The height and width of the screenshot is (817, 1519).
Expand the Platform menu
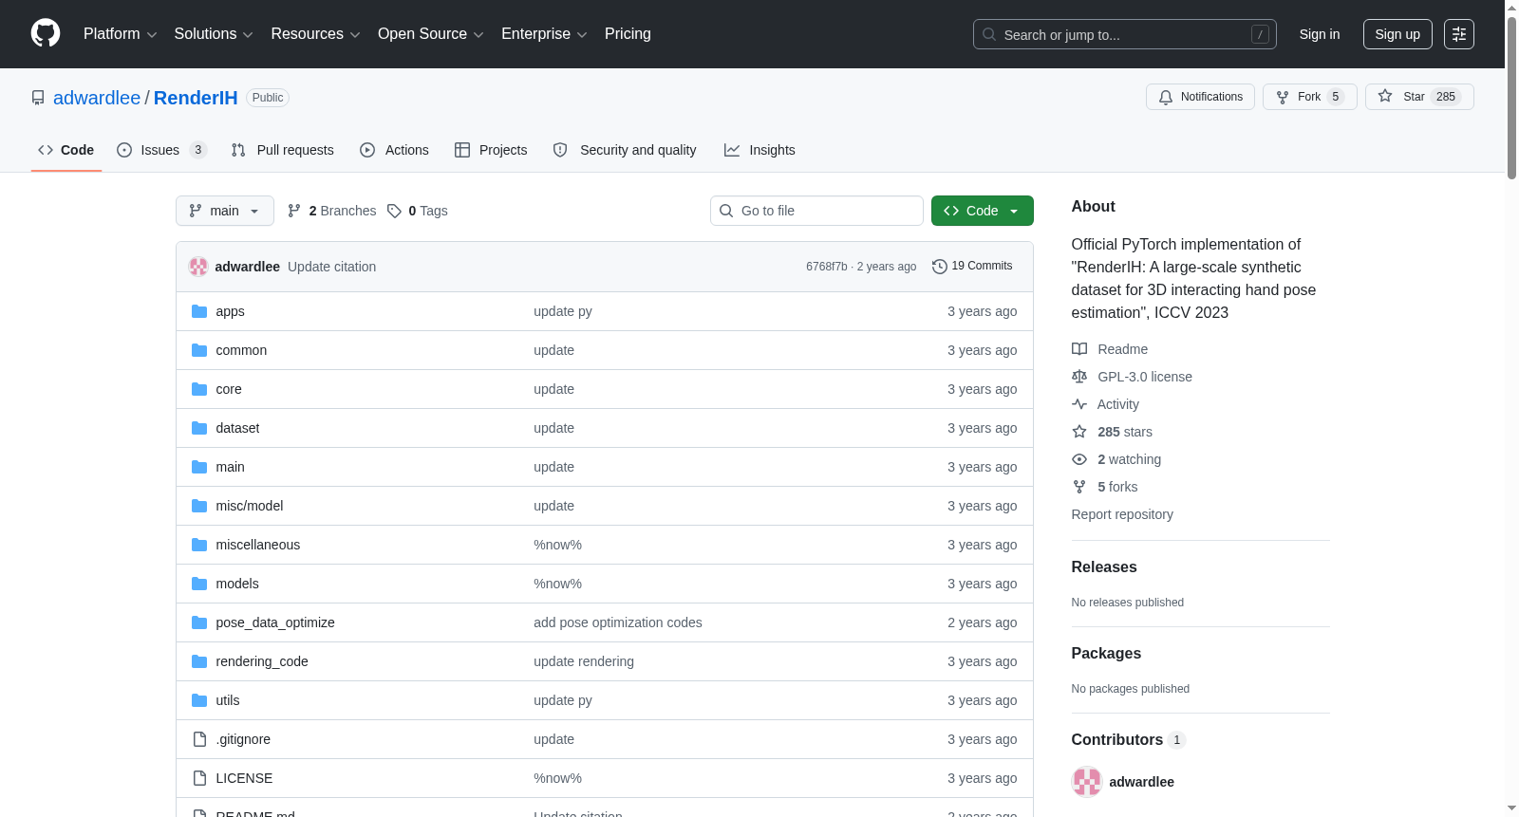click(x=120, y=34)
